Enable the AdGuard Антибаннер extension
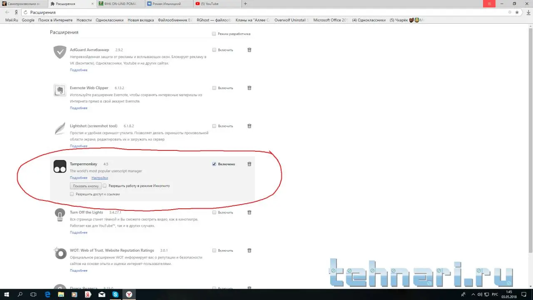This screenshot has height=300, width=533. tap(214, 50)
